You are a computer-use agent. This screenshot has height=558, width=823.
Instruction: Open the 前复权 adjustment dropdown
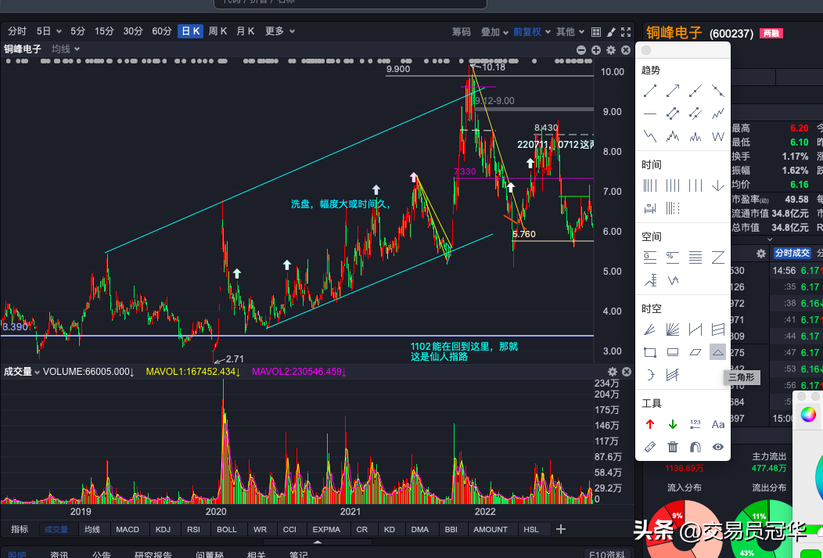click(532, 32)
